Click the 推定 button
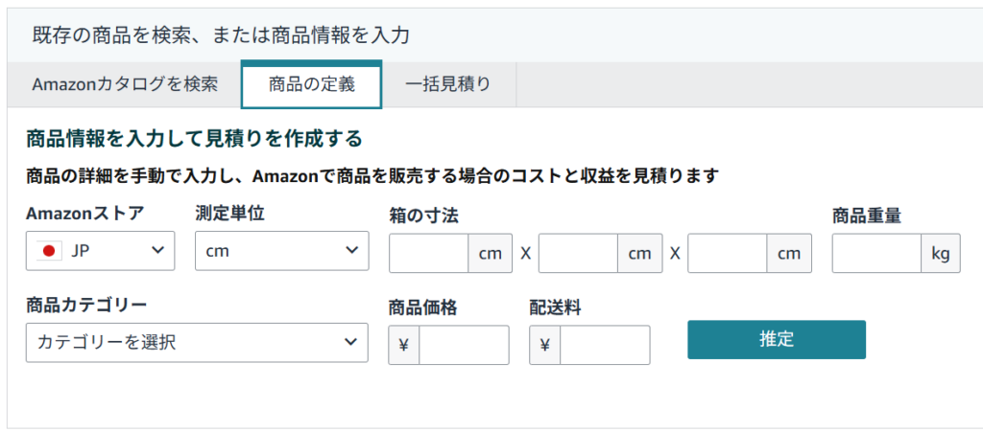Image resolution: width=983 pixels, height=432 pixels. click(x=777, y=339)
